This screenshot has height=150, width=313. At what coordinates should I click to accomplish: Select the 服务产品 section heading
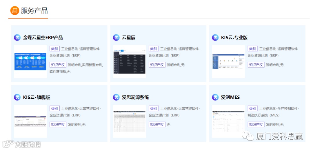(x=34, y=11)
